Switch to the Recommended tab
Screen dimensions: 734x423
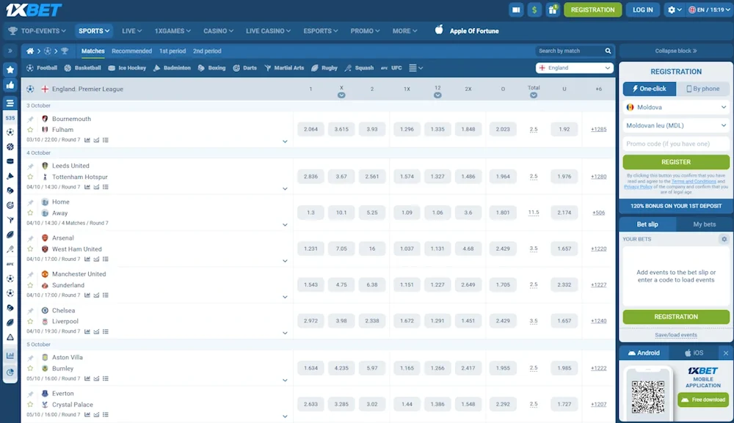(131, 51)
